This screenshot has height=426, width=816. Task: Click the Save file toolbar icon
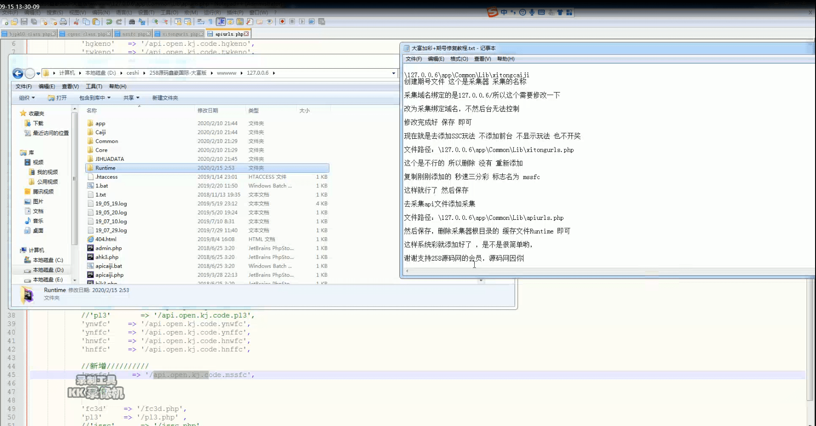[24, 22]
